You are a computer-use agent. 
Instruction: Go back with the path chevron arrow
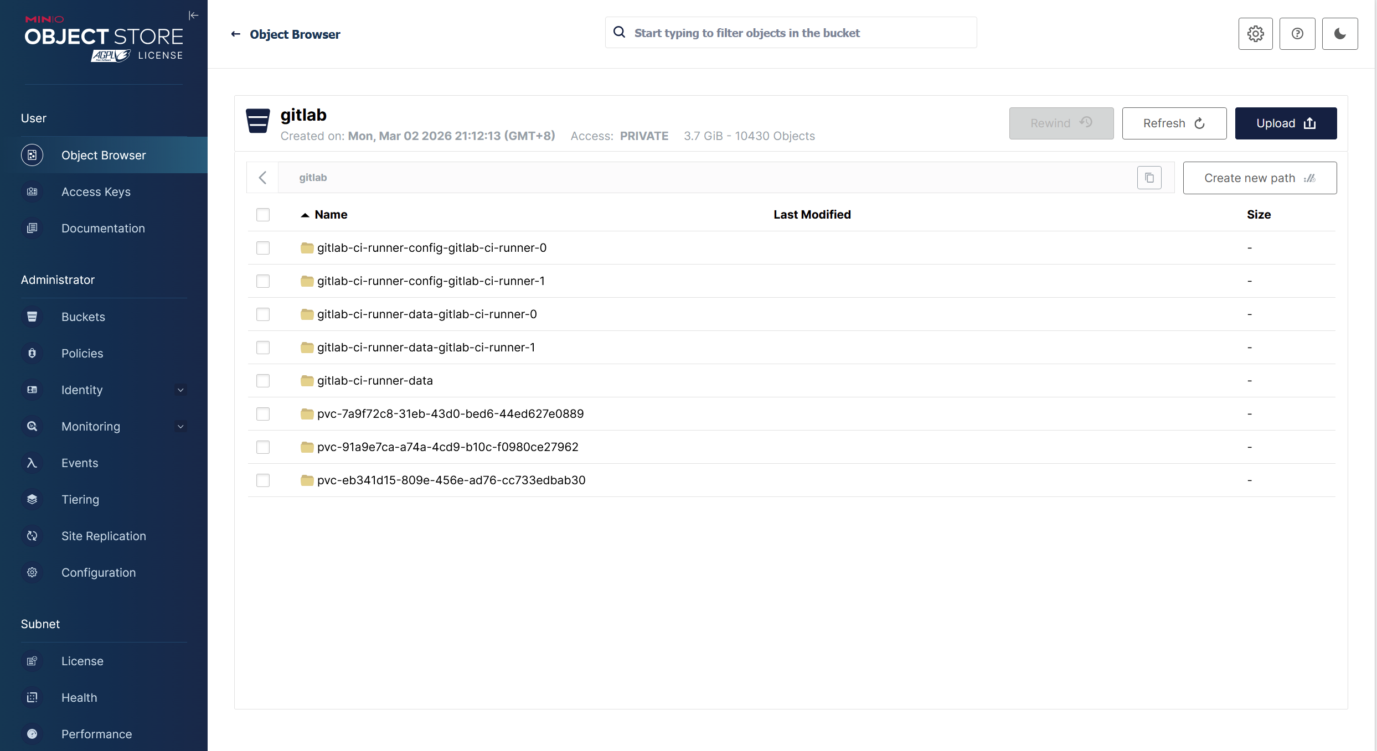click(x=262, y=178)
